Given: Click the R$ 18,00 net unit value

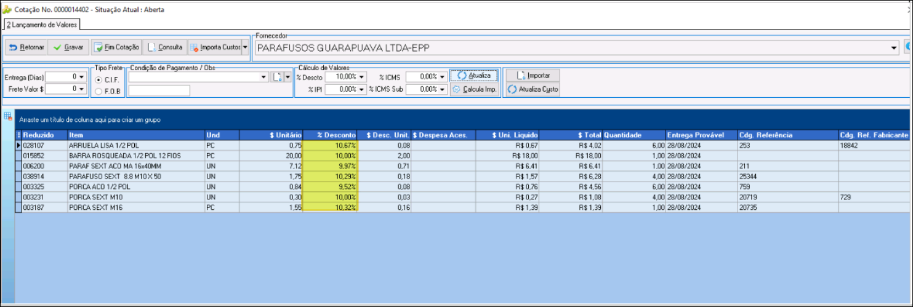Looking at the screenshot, I should click(507, 156).
